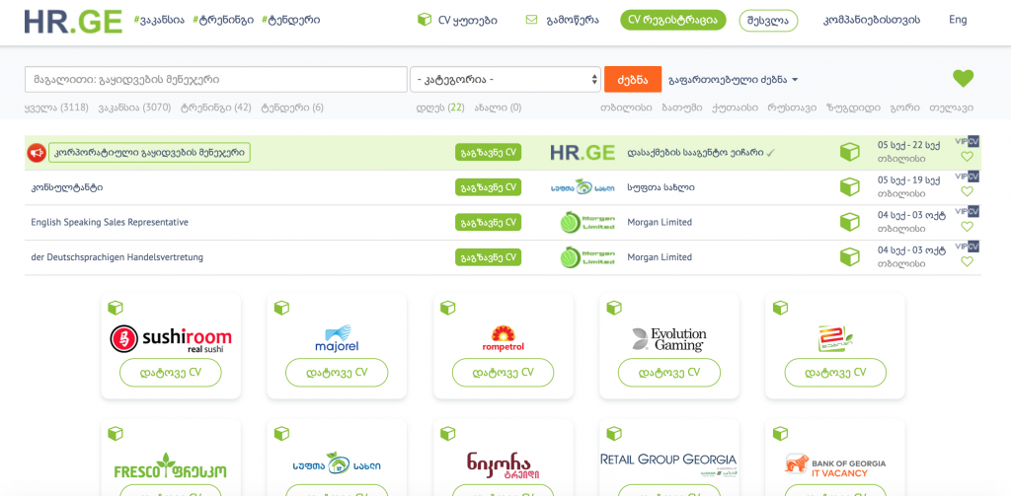Filter by ტრენინგი (42)
This screenshot has width=1011, height=496.
click(215, 107)
